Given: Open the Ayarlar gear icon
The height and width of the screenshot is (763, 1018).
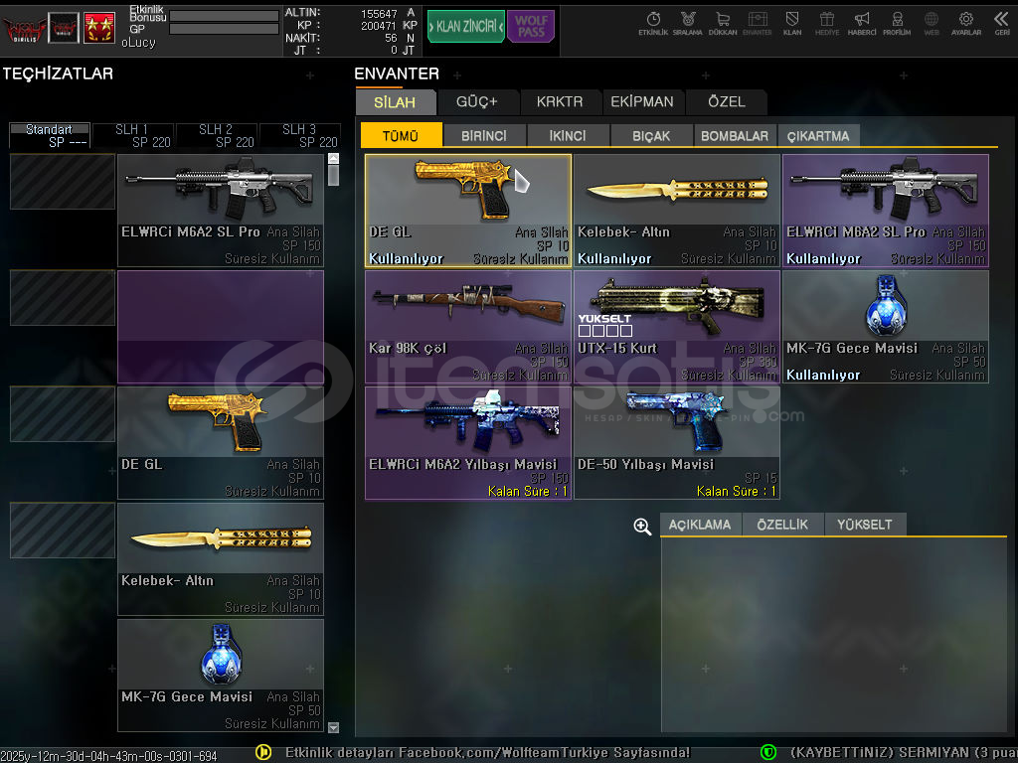Looking at the screenshot, I should 966,24.
